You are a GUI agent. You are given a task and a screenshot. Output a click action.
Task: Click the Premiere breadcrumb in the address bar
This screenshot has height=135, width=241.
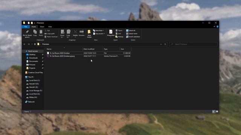click(x=46, y=44)
